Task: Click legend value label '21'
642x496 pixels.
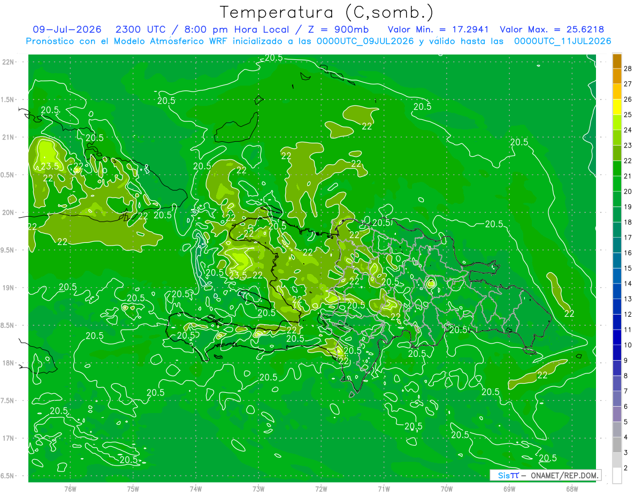Action: pos(628,176)
